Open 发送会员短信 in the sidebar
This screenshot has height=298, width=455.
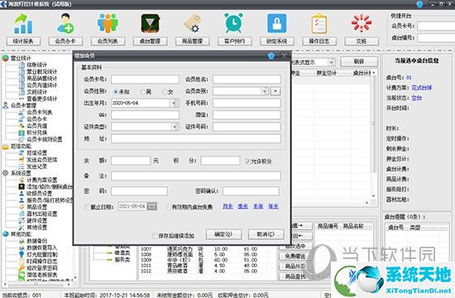42,160
